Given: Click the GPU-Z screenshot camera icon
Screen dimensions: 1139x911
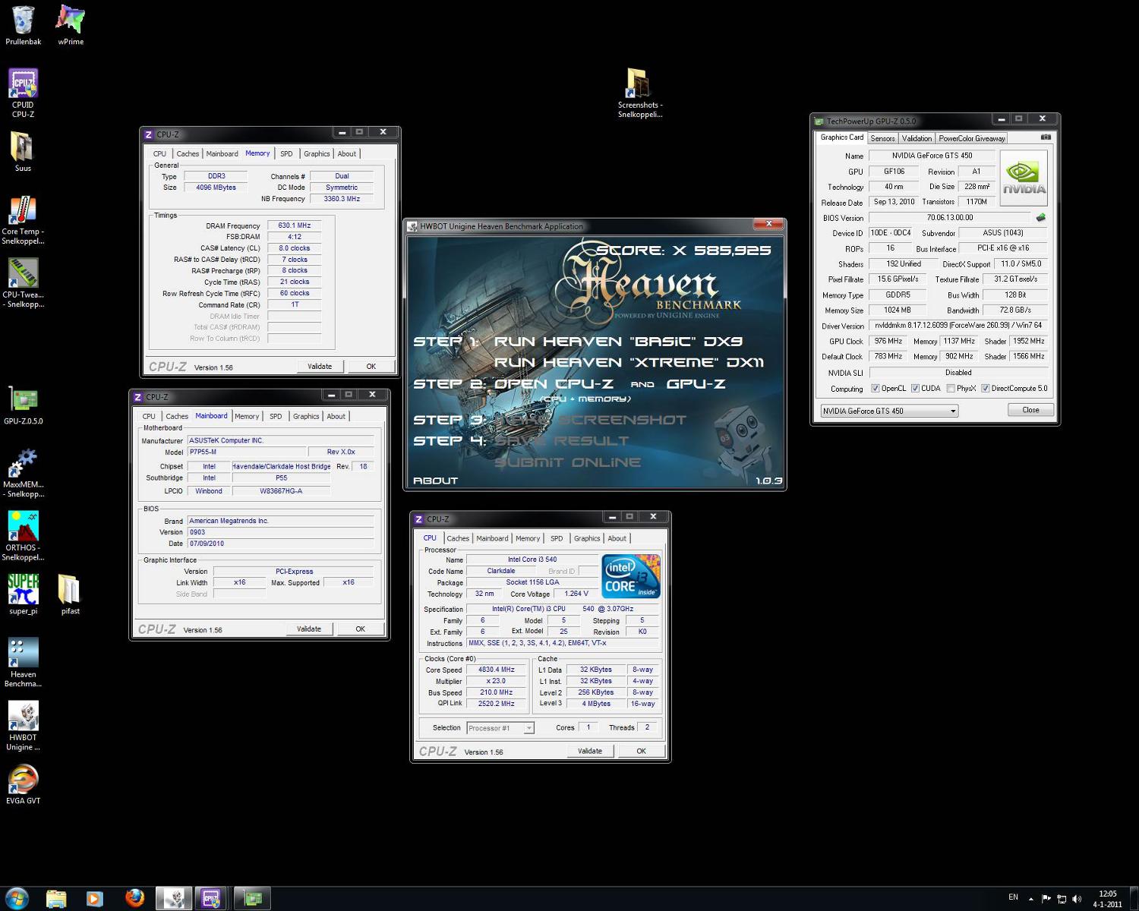Looking at the screenshot, I should point(1046,137).
